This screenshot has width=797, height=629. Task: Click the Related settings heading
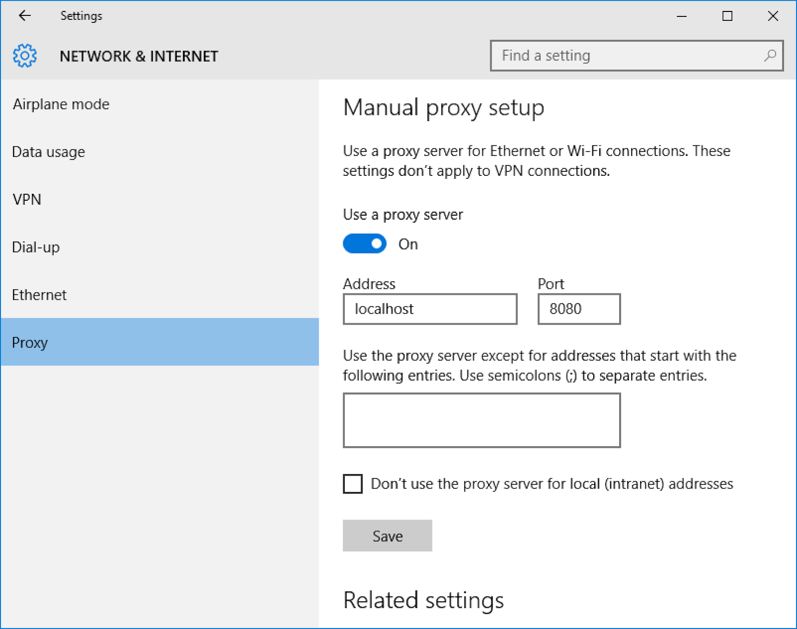(423, 600)
